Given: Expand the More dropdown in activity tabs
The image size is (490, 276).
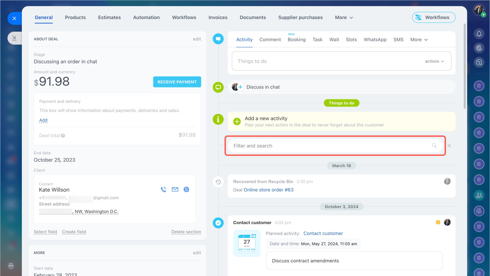Looking at the screenshot, I should (x=419, y=40).
